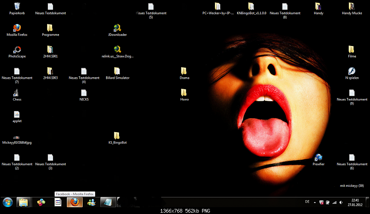
Task: Open the Papierkorb recycle bin
Action: click(17, 9)
